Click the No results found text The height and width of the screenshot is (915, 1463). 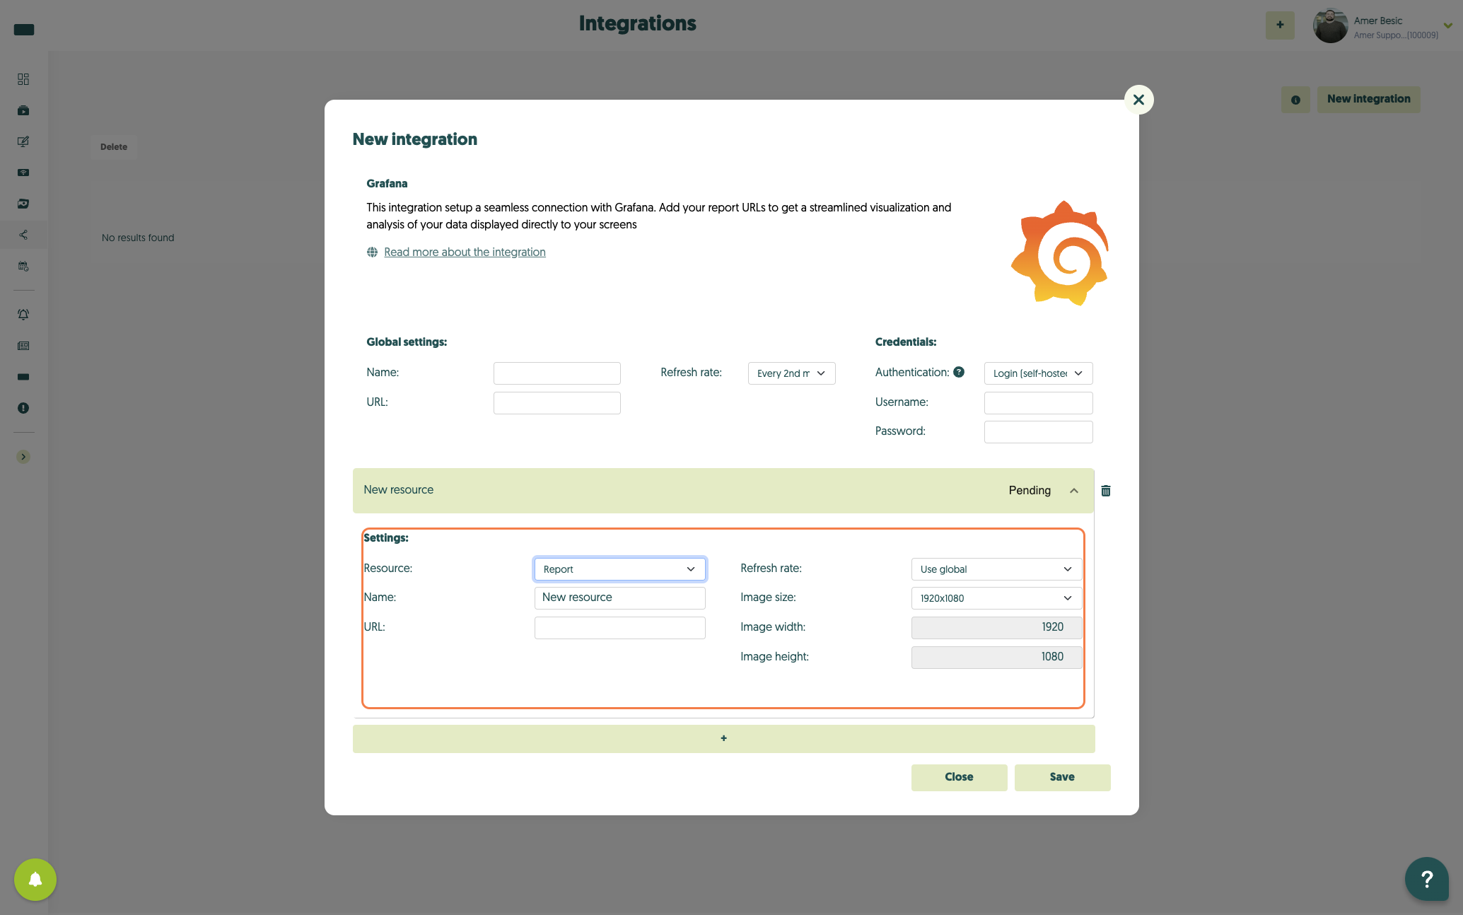138,238
